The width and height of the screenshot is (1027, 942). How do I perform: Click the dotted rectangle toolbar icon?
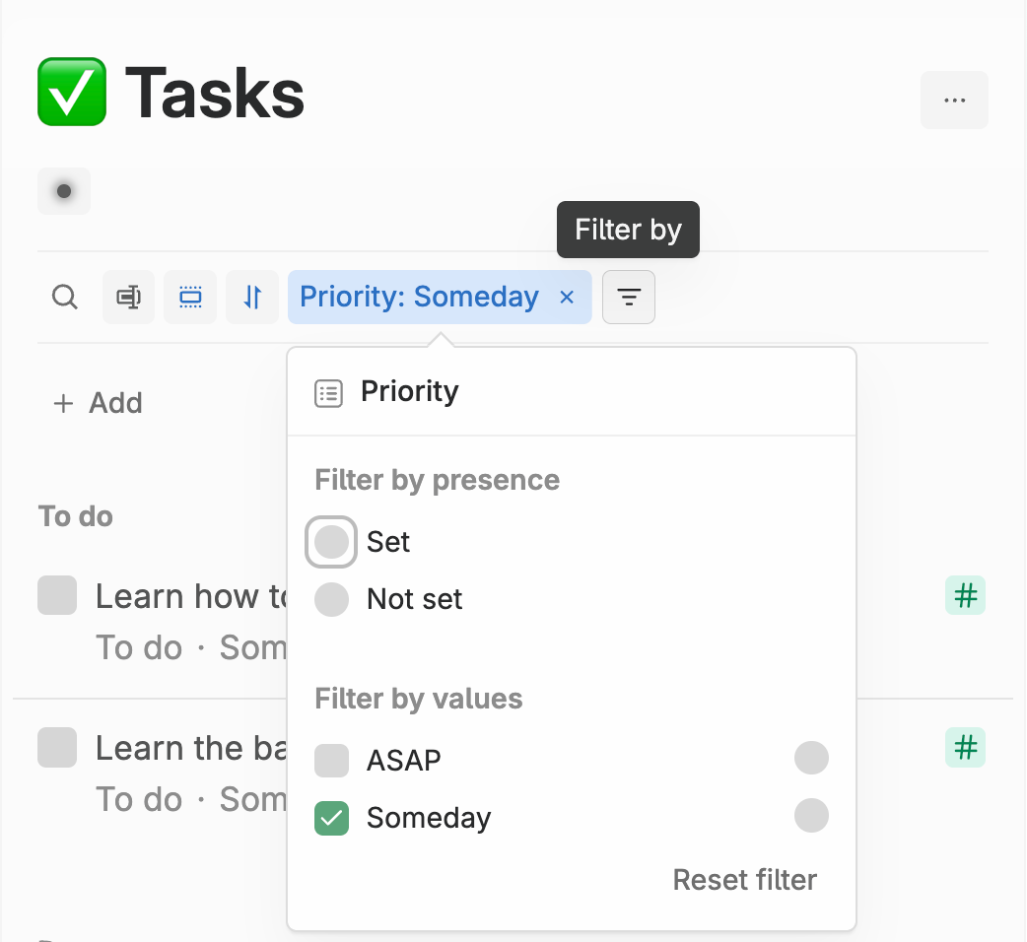190,297
